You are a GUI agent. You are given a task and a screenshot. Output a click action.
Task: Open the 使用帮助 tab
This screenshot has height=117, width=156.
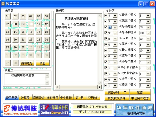(12, 98)
